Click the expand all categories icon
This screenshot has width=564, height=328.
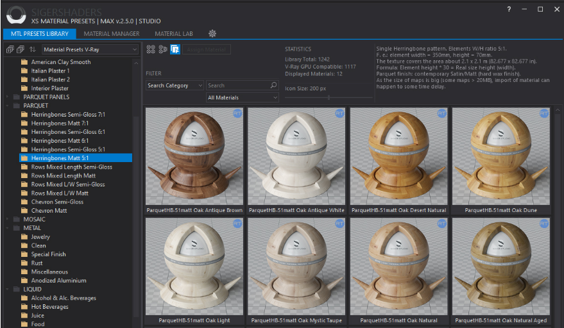click(10, 49)
